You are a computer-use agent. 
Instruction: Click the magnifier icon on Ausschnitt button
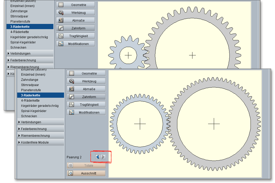(71, 173)
